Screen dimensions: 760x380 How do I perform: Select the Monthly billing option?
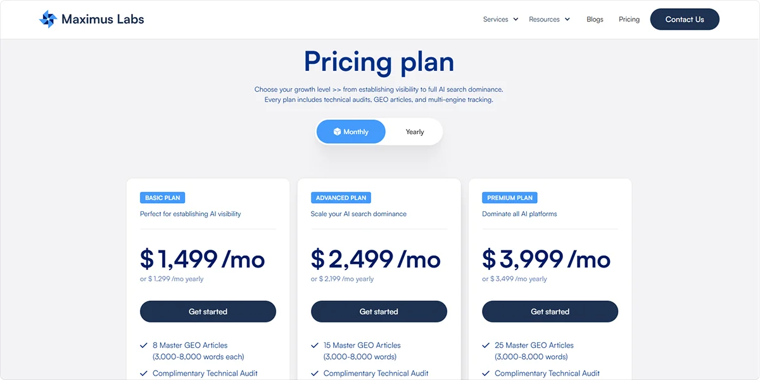(x=351, y=132)
